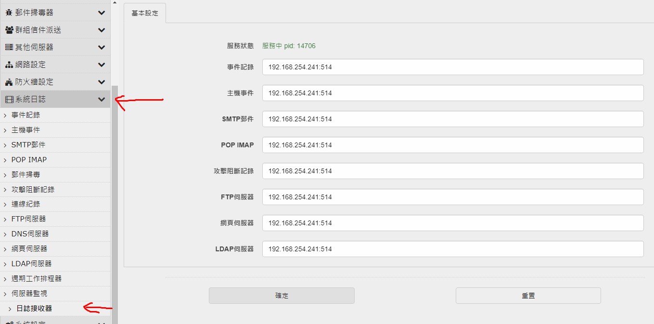Select 日誌接收器 in the sidebar
This screenshot has height=324, width=654.
(34, 309)
